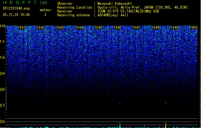Click the 1.1 frequency axis label

point(3,42)
